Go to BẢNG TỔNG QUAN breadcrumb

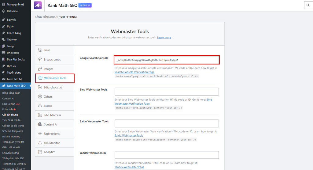46,17
